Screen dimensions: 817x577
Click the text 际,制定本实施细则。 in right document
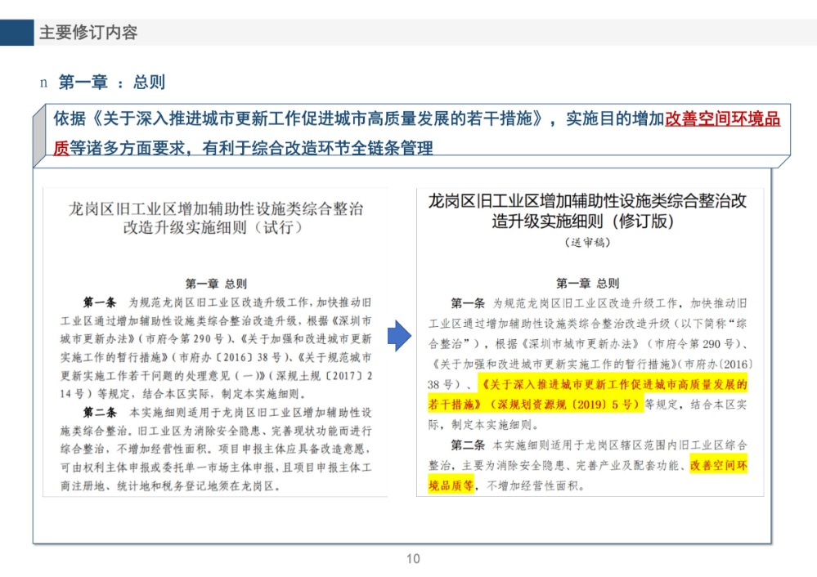click(x=483, y=425)
